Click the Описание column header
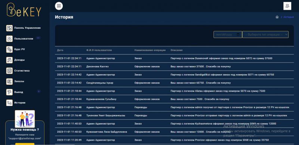299x145 pixels. (x=176, y=50)
